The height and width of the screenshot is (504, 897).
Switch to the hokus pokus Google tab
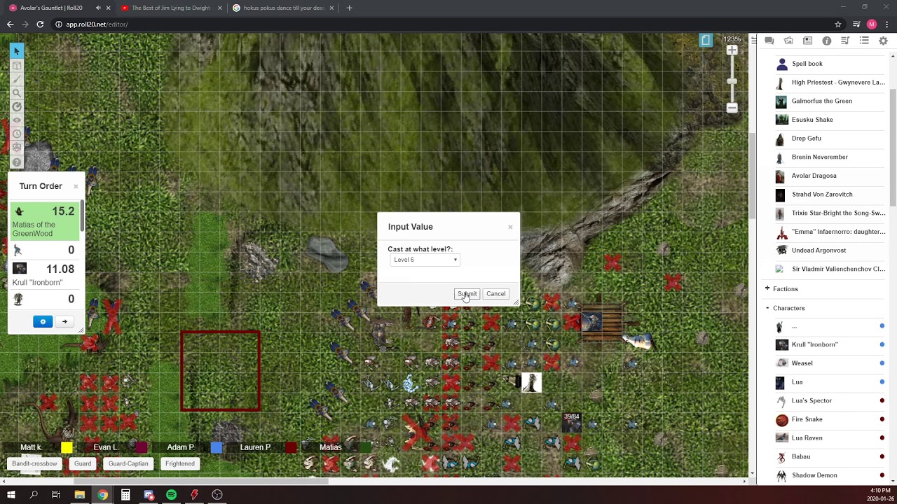283,8
